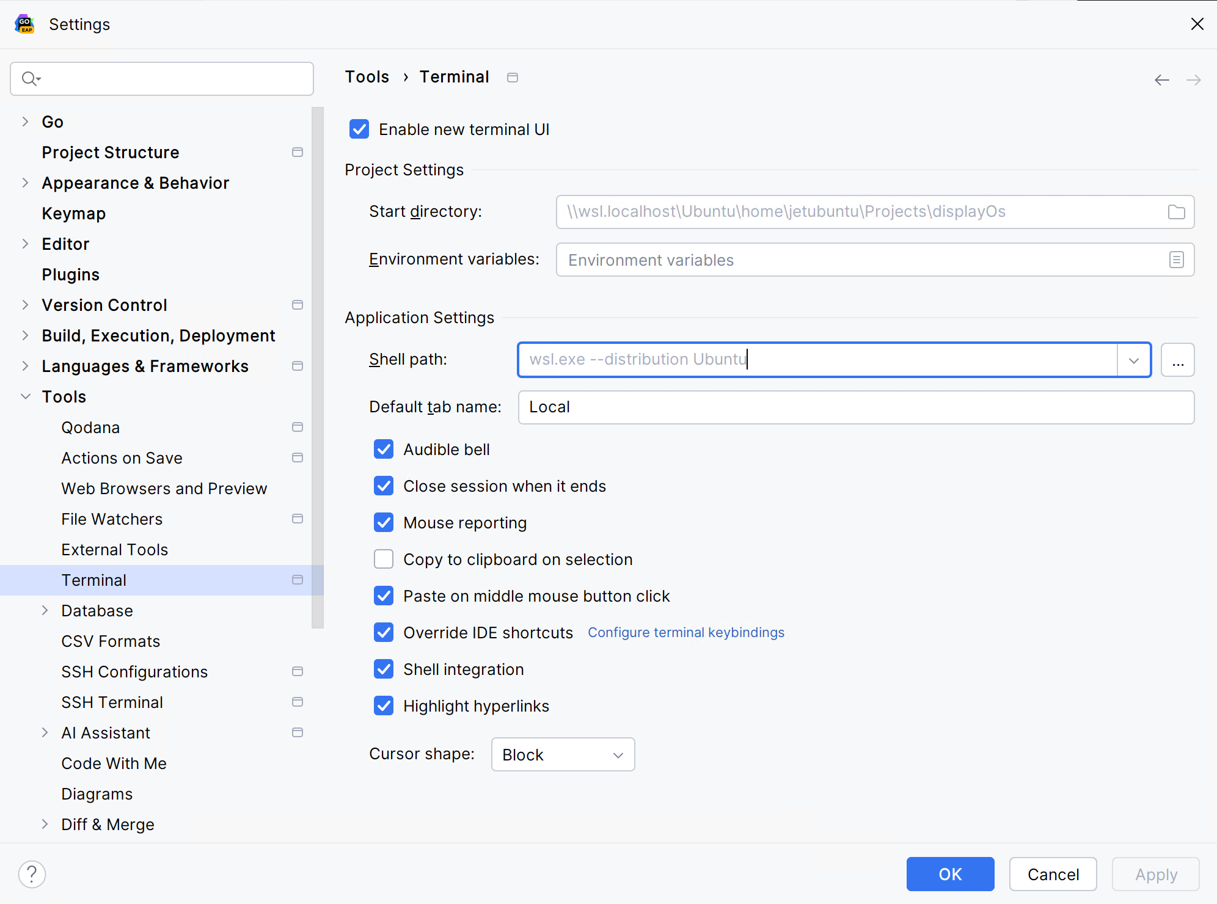This screenshot has height=904, width=1217.
Task: Select External Tools in sidebar
Action: [x=113, y=549]
